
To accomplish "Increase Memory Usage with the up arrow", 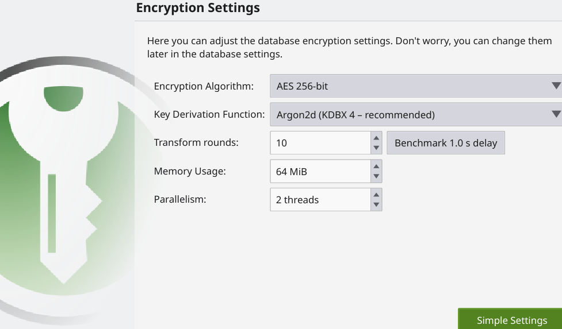I will coord(376,166).
